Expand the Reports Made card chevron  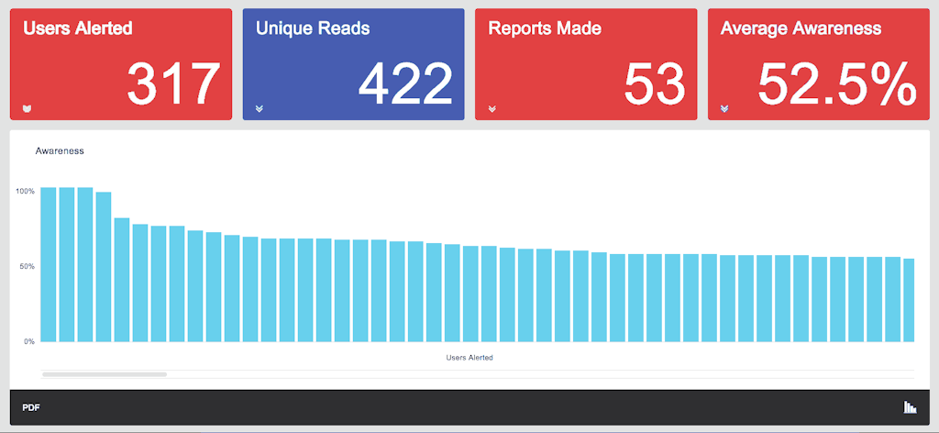492,108
